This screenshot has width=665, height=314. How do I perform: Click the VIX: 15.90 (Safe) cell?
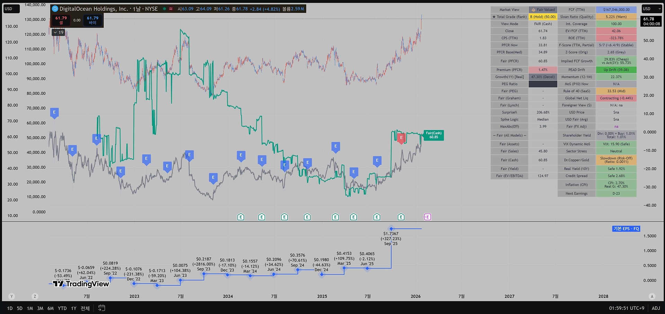click(x=616, y=144)
